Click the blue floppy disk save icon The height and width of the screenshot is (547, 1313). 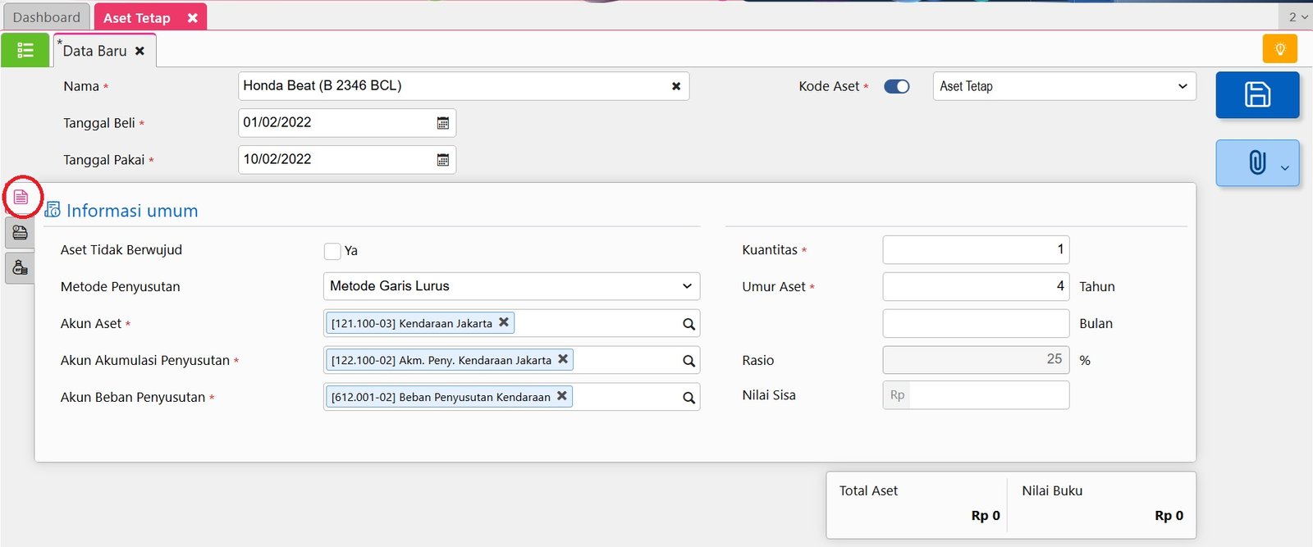(1257, 94)
